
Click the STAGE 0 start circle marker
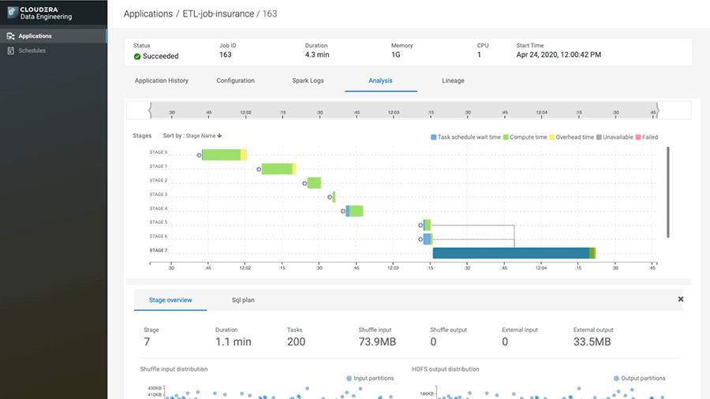pyautogui.click(x=199, y=155)
